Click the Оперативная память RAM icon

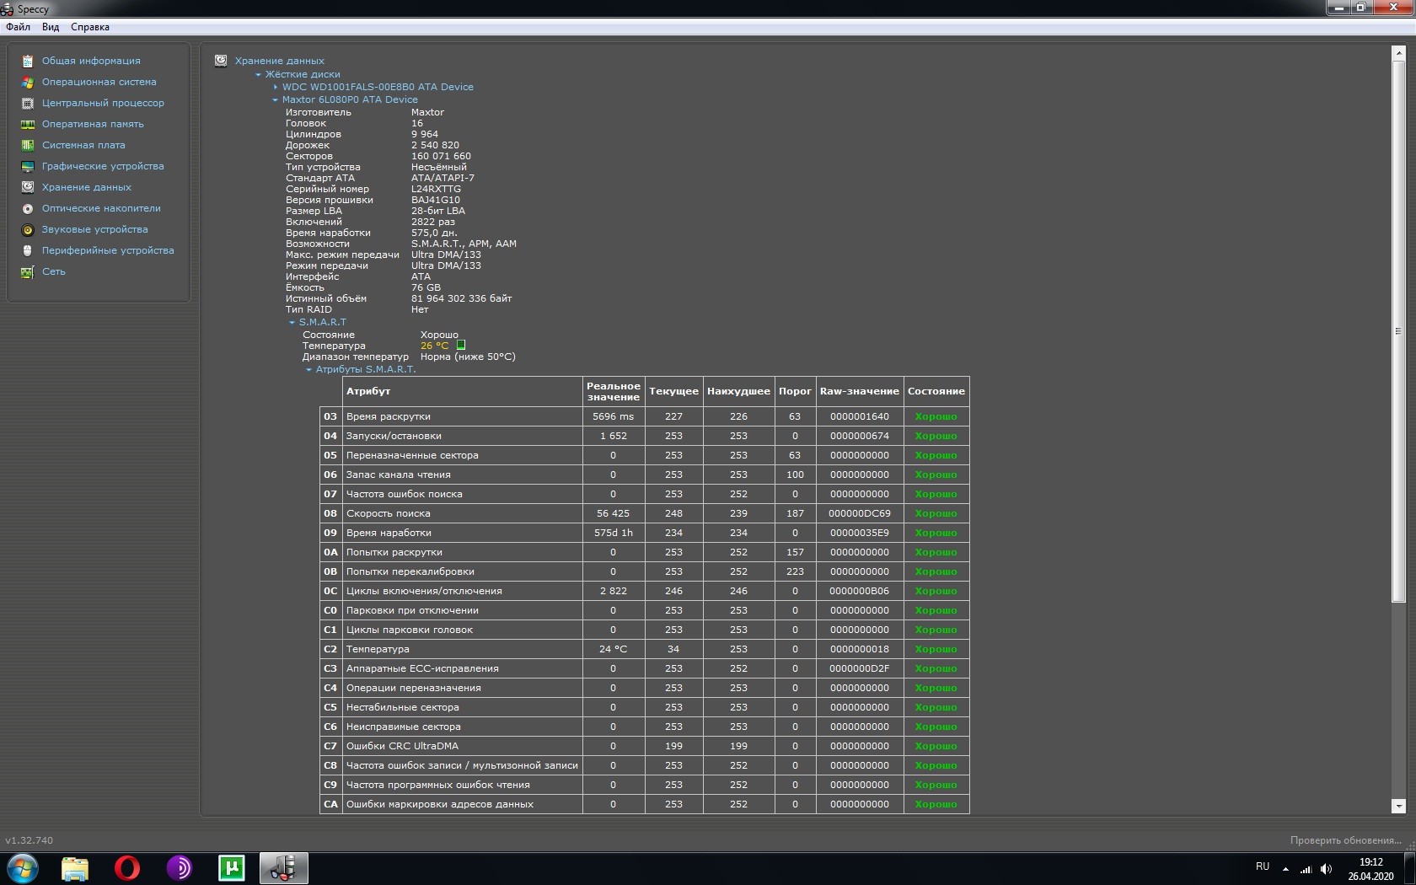(x=27, y=124)
